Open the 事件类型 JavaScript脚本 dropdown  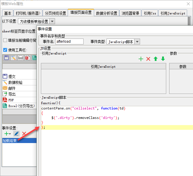tap(137, 41)
